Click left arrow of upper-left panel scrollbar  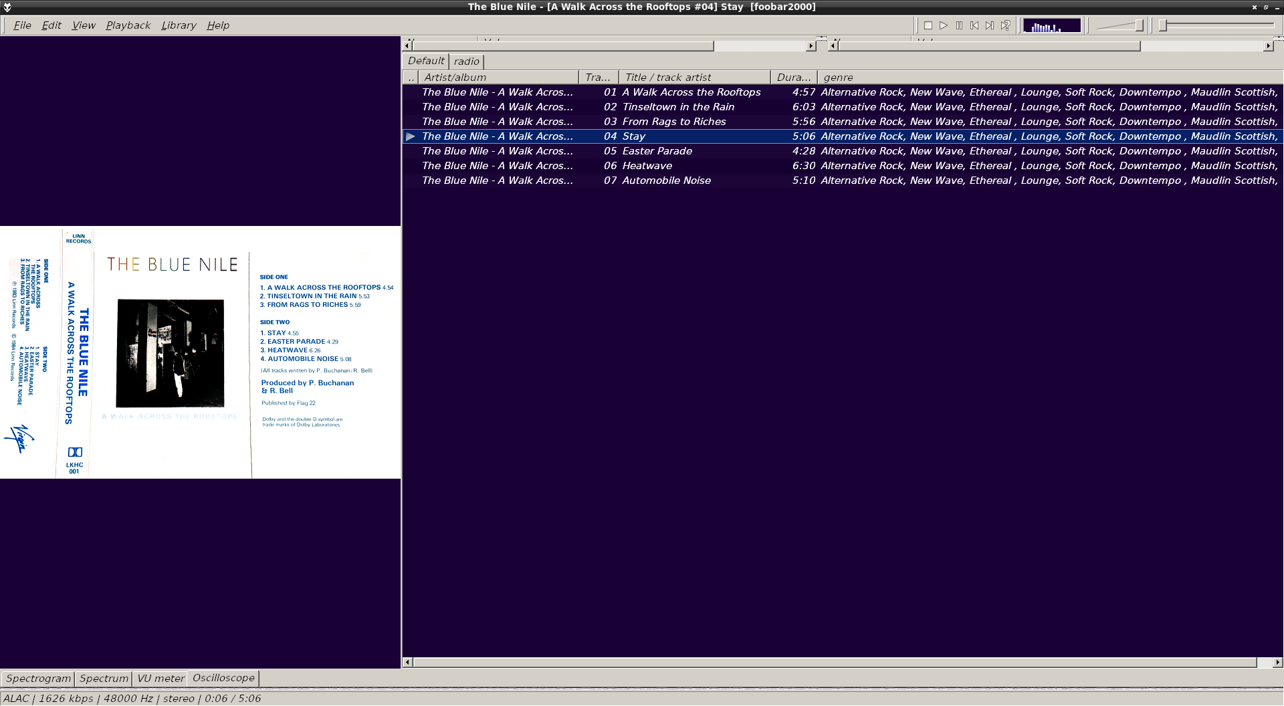coord(407,46)
